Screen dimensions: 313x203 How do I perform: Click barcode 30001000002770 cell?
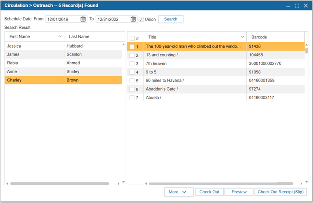[275, 63]
